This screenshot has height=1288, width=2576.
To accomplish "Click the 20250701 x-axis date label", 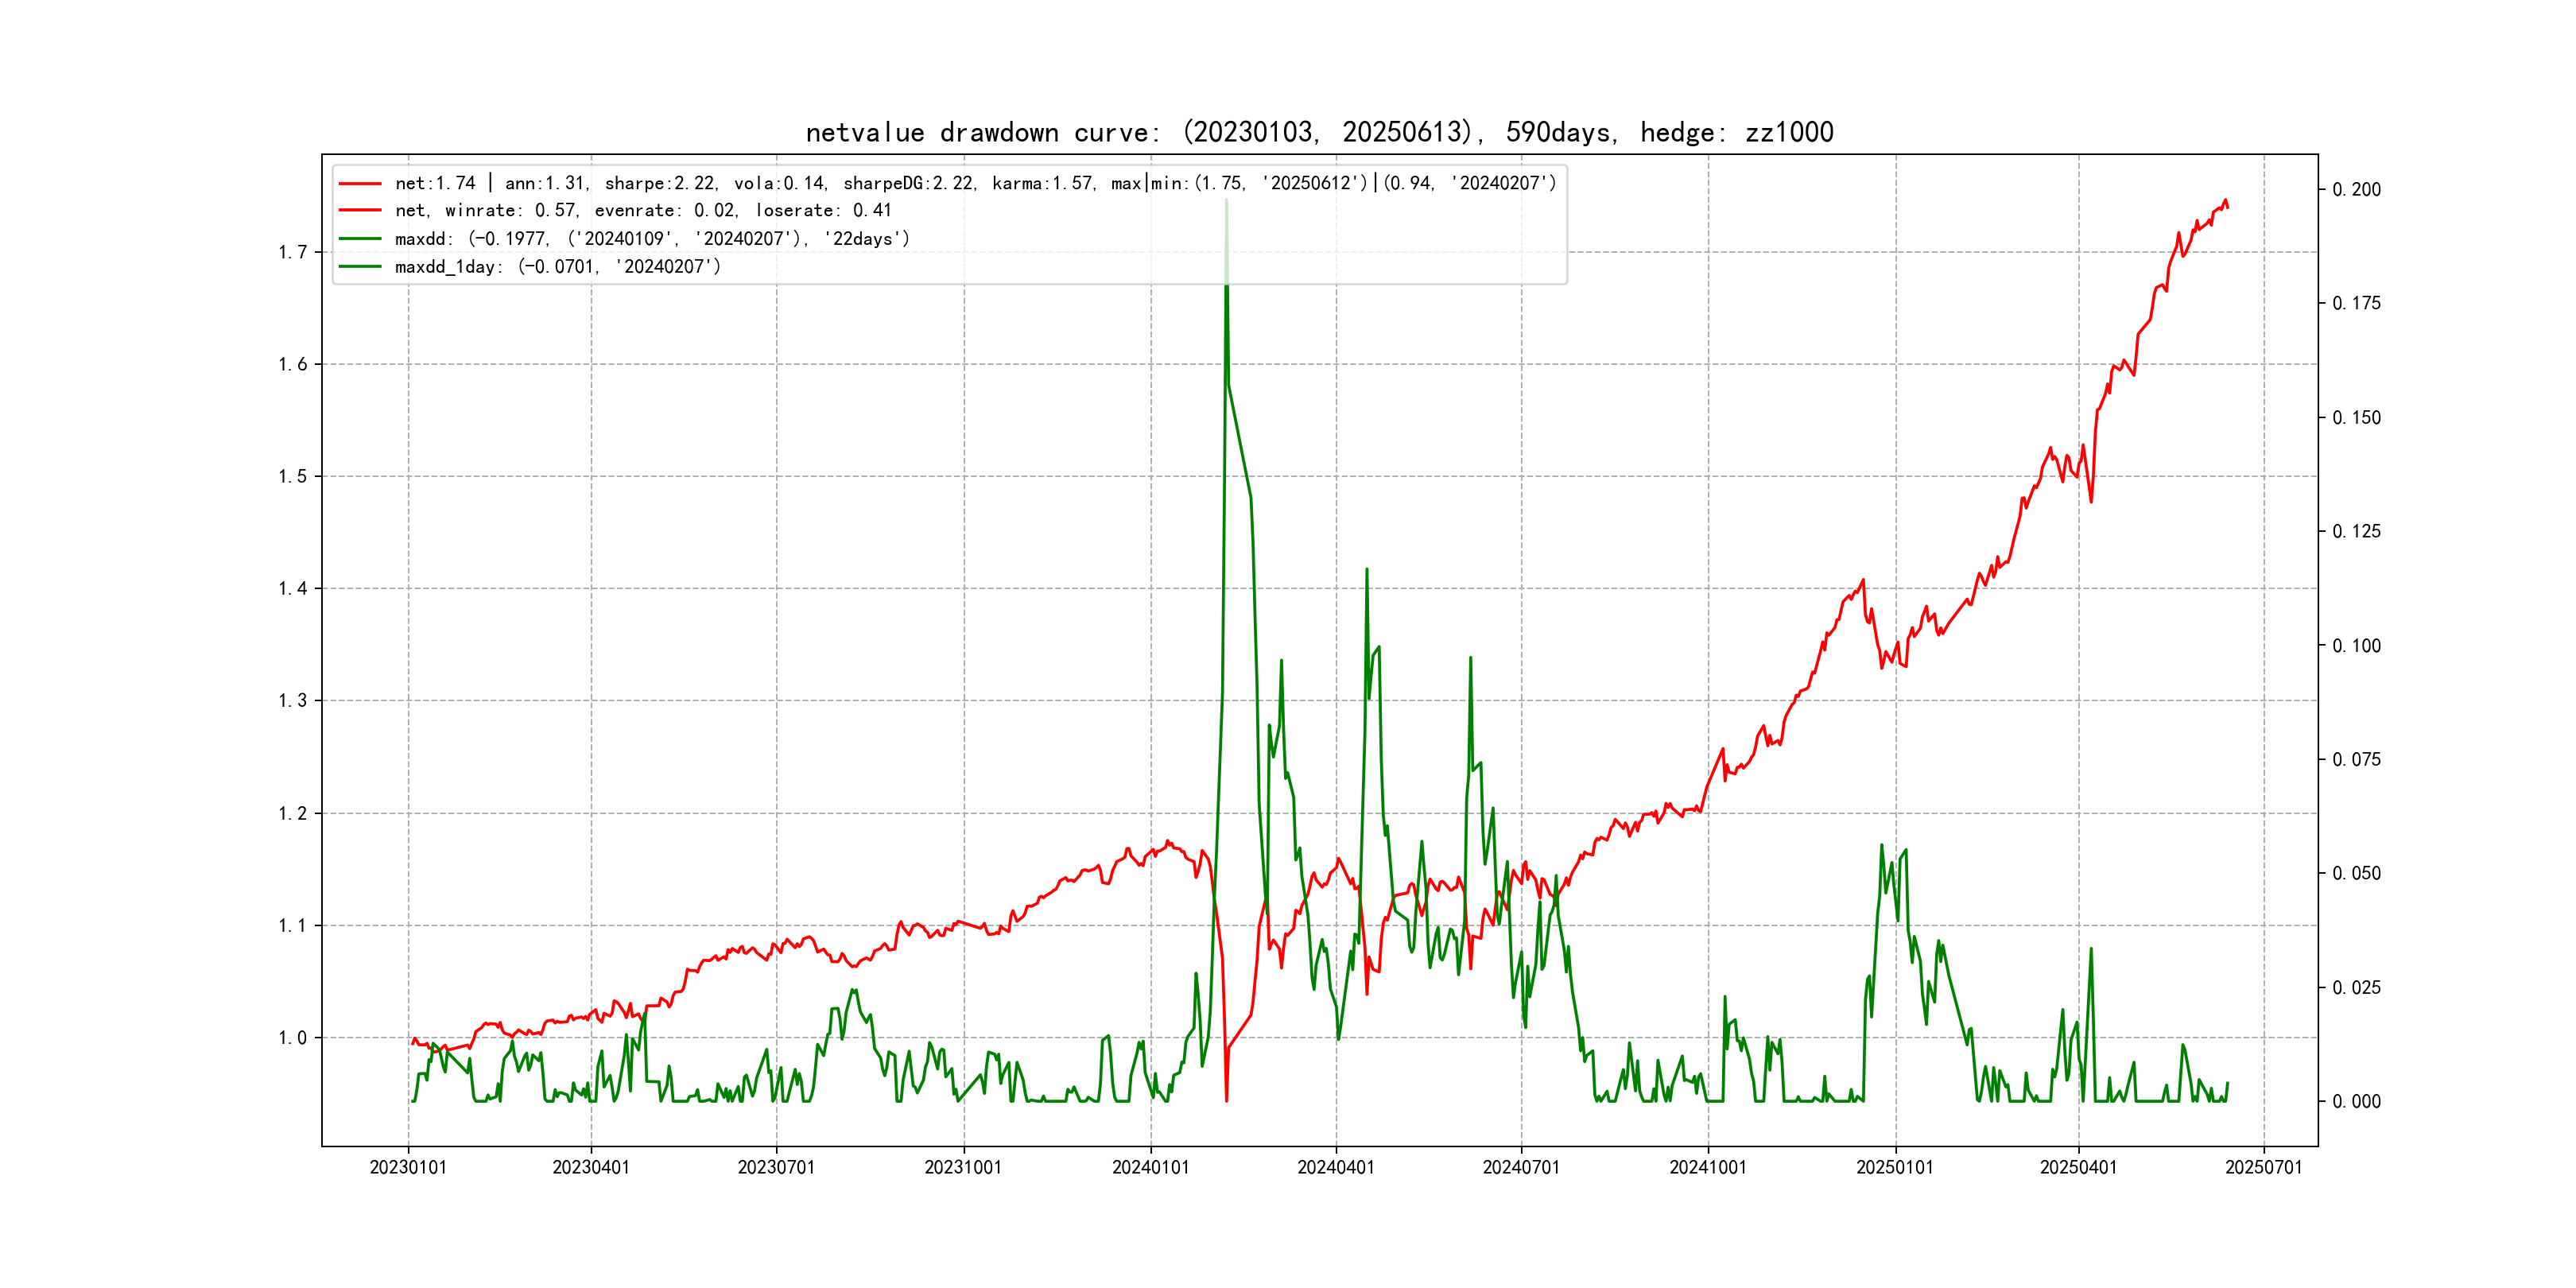I will point(2263,1167).
